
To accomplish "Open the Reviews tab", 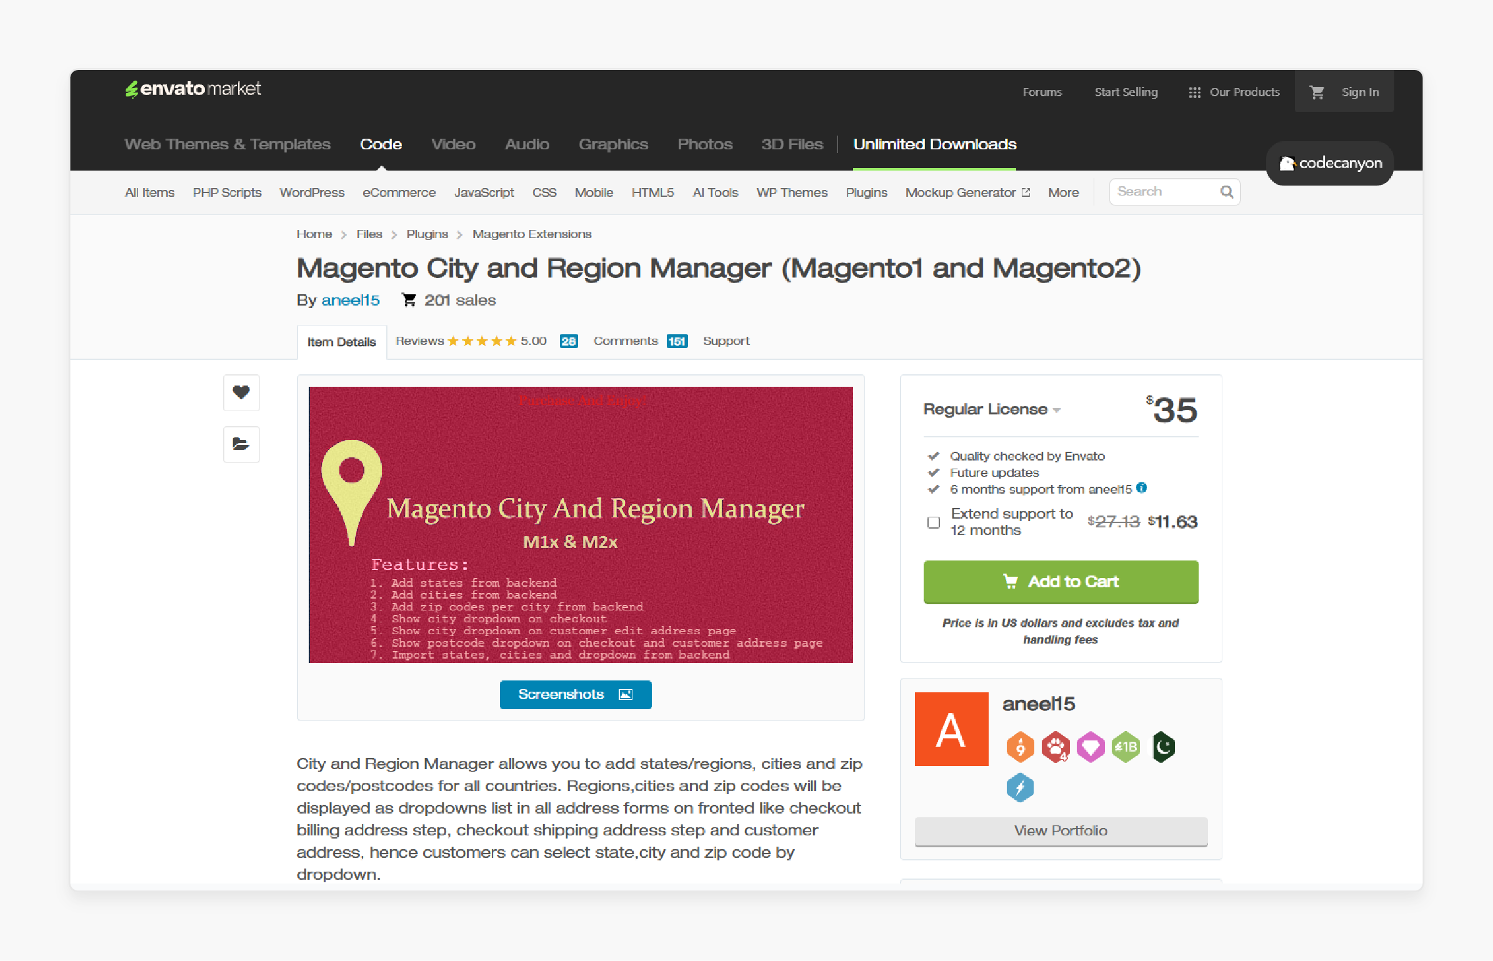I will [420, 341].
